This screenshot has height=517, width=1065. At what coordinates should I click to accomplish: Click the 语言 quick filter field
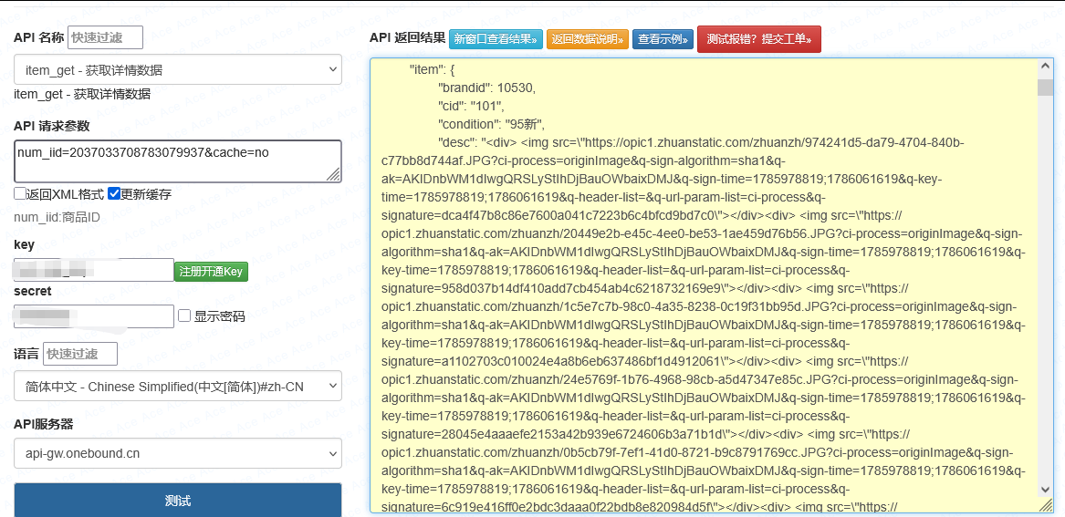coord(80,354)
